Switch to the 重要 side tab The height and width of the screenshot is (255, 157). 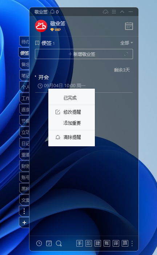24,155
